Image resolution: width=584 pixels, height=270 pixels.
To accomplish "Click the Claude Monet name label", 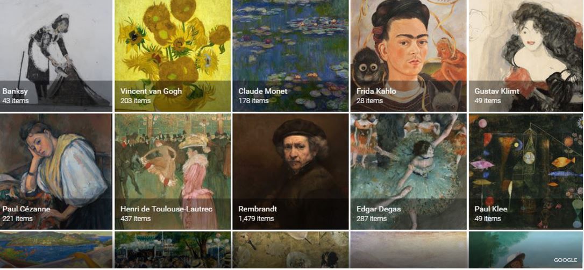I will [263, 91].
